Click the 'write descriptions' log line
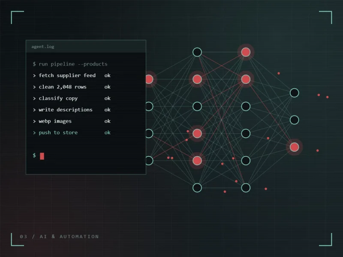This screenshot has height=257, width=343. point(72,110)
